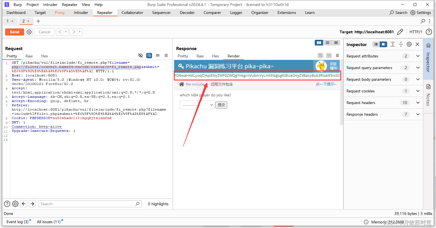Switch Inspector to single column layout

click(x=376, y=44)
